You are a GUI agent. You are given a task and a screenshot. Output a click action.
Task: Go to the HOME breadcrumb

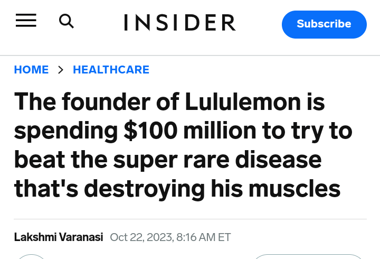[31, 70]
